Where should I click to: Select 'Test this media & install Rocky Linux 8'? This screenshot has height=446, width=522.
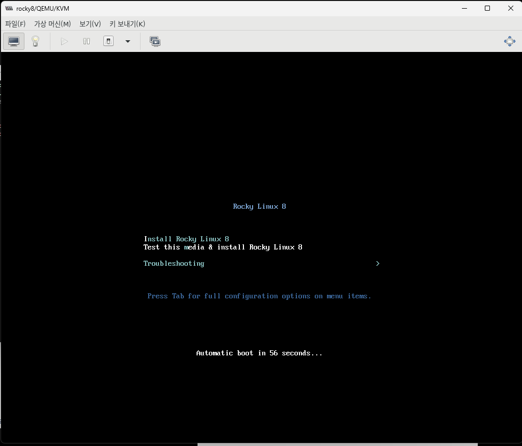pyautogui.click(x=223, y=247)
